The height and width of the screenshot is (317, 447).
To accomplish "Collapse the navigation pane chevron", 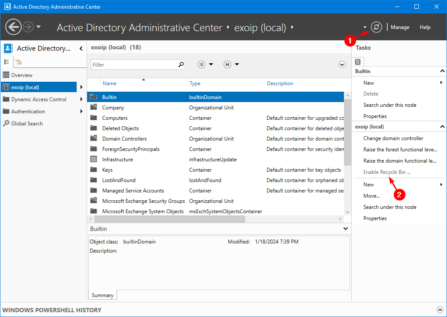I will coord(81,48).
